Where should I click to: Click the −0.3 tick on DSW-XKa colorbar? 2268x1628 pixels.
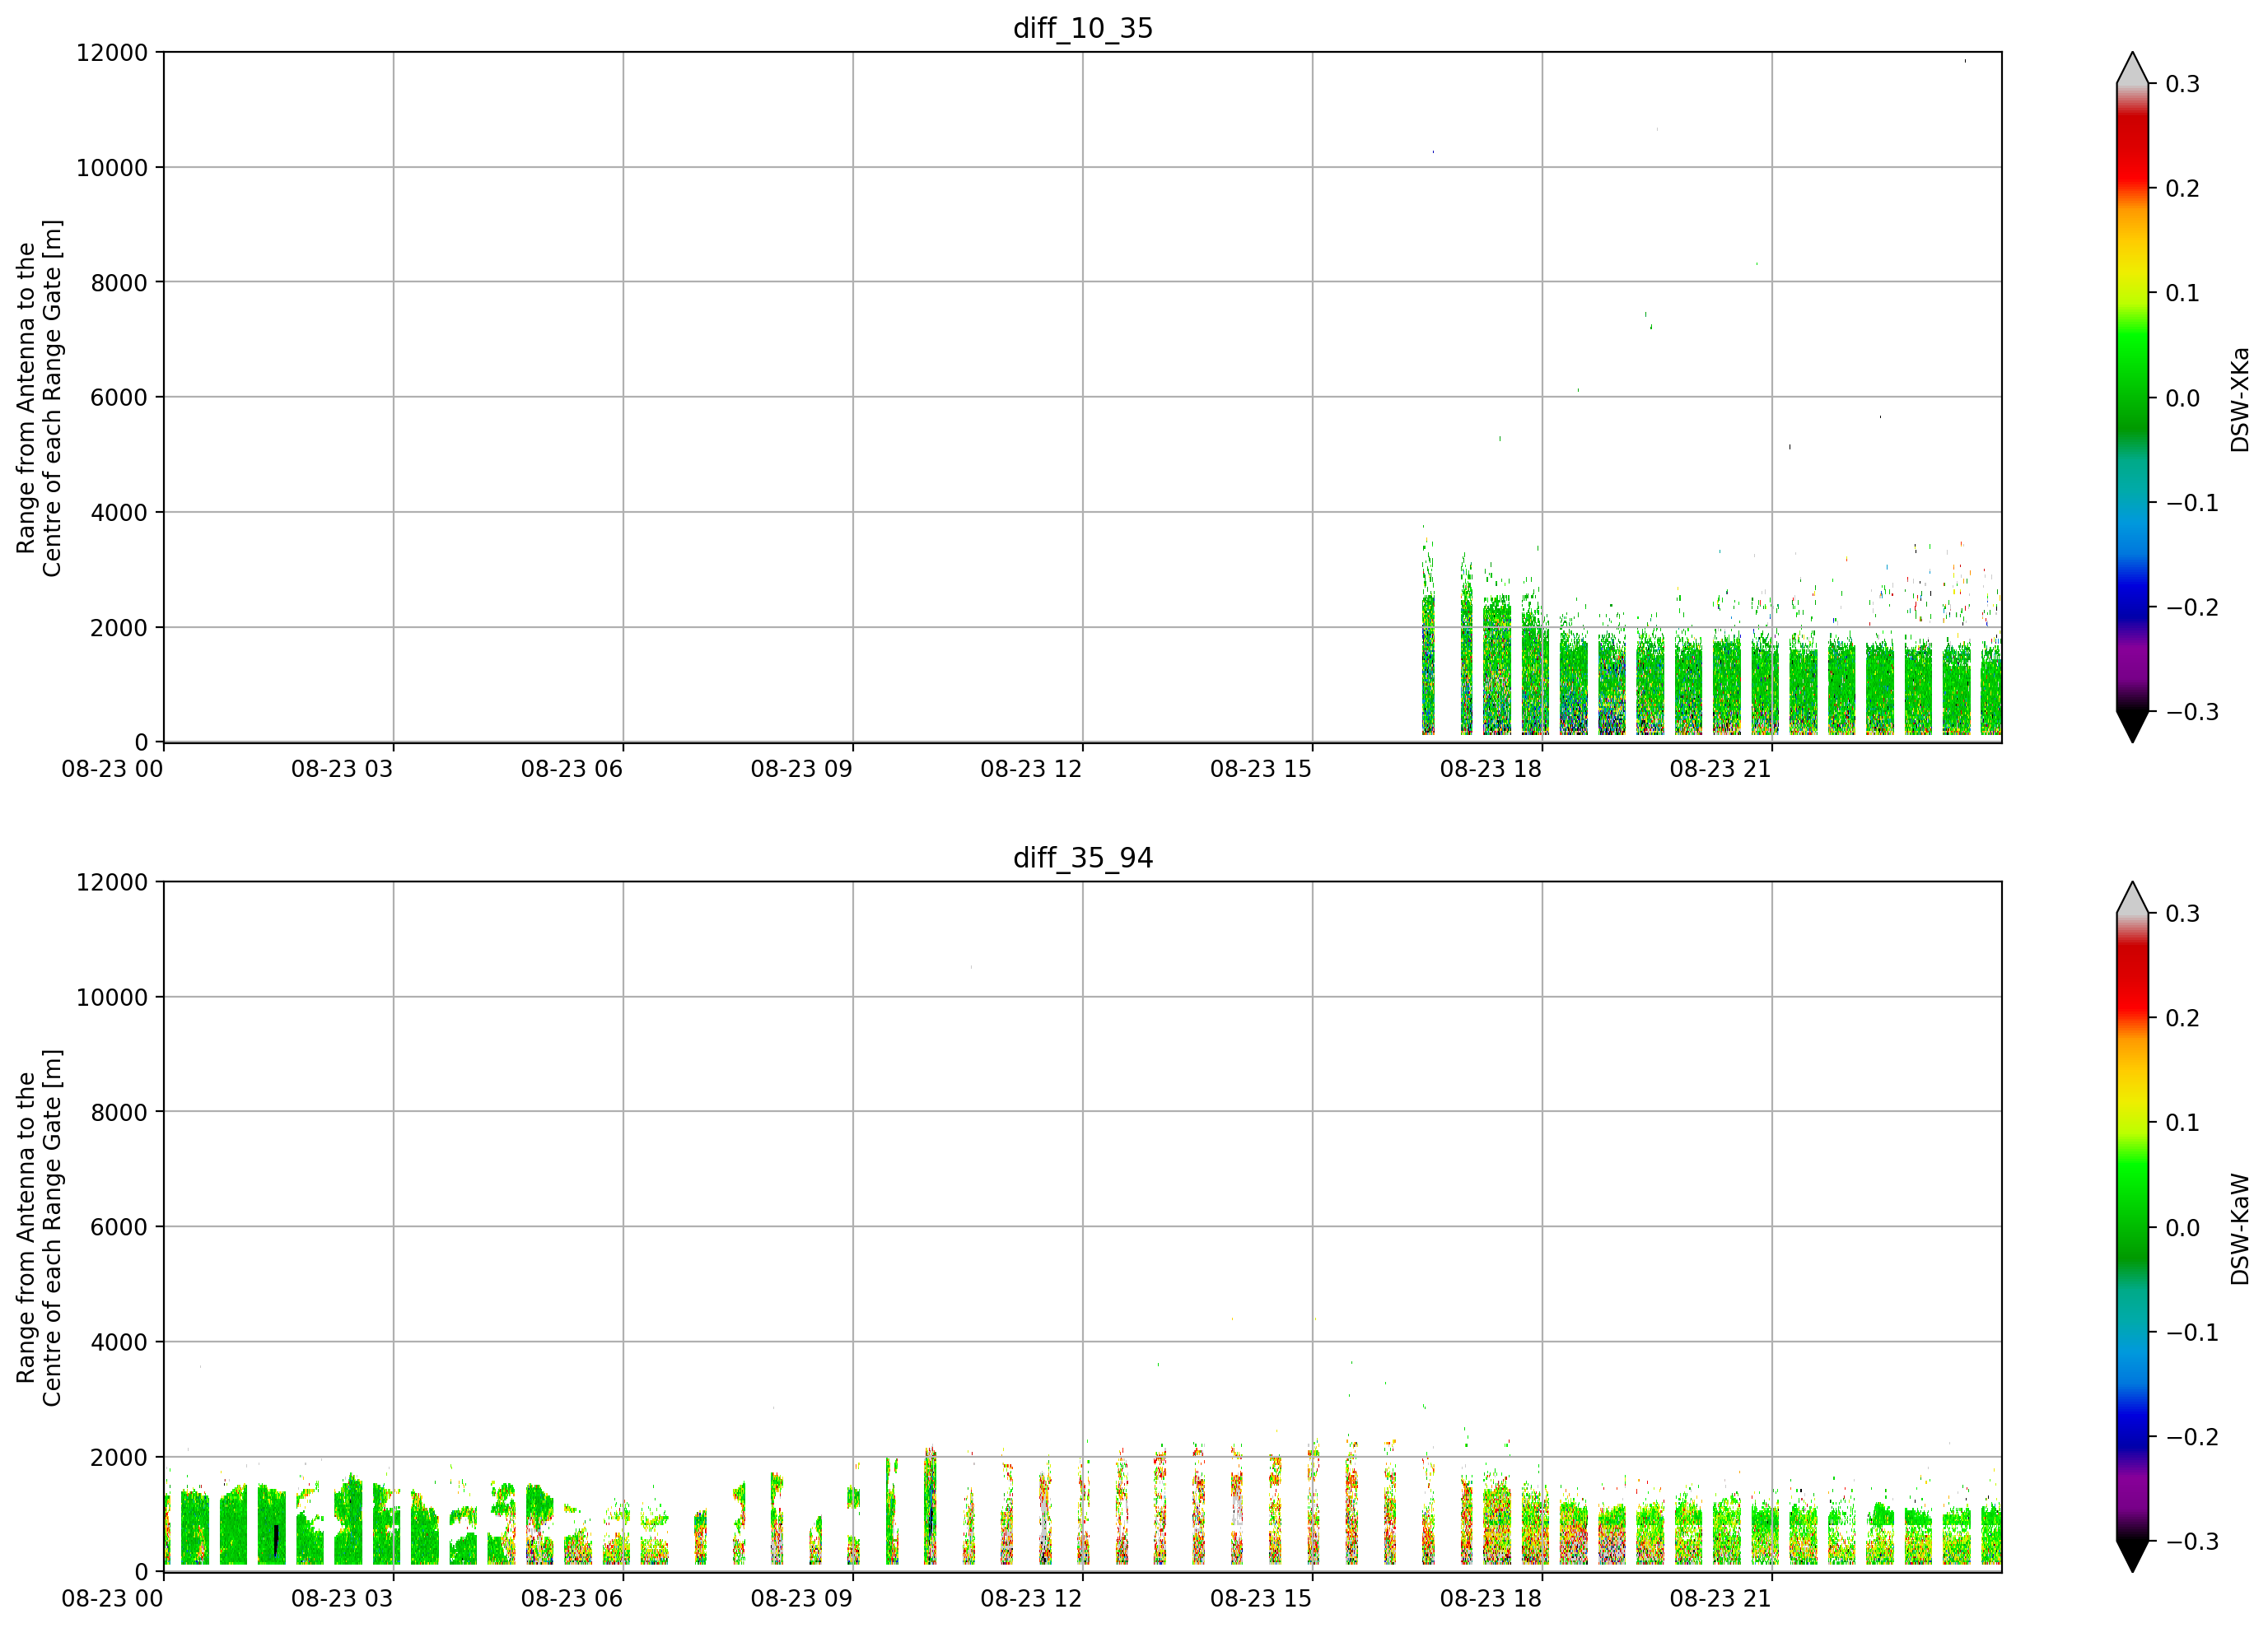[2192, 712]
